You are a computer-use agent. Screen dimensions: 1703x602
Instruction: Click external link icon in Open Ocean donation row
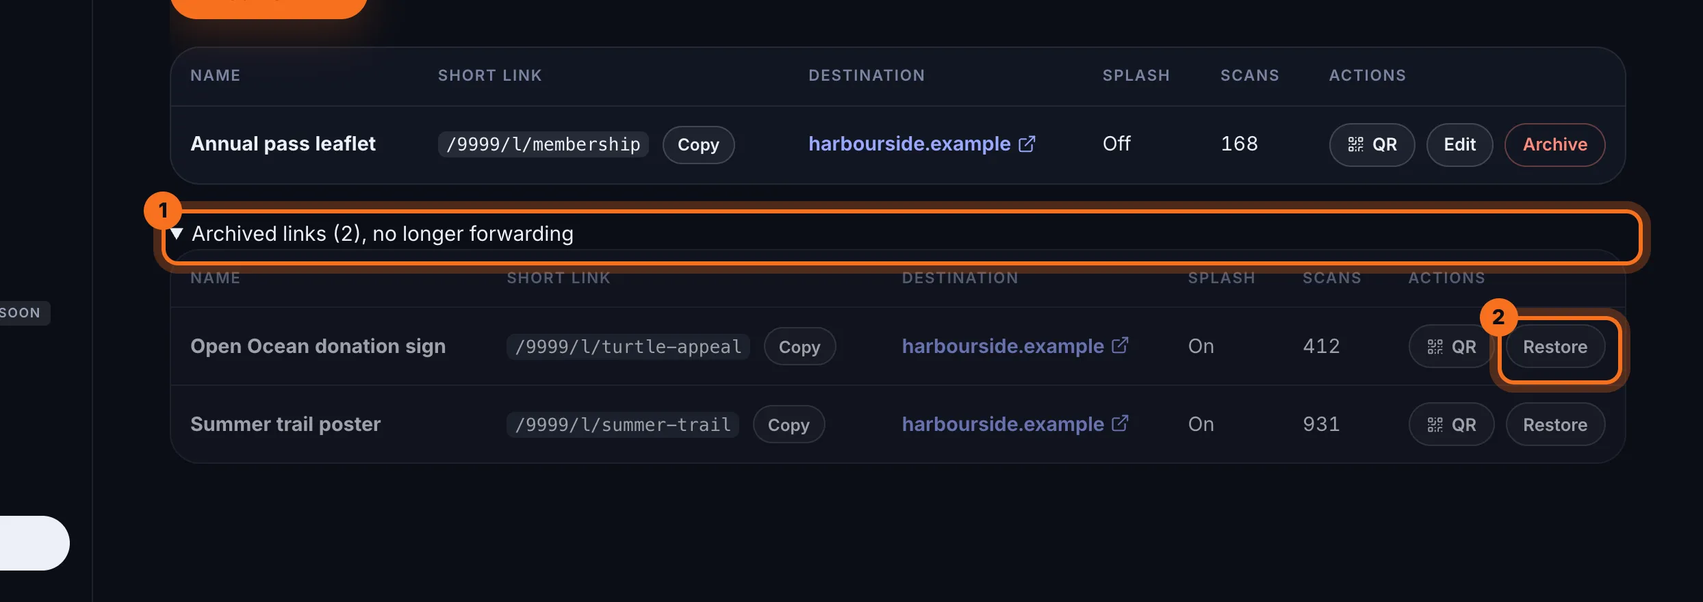(x=1120, y=345)
